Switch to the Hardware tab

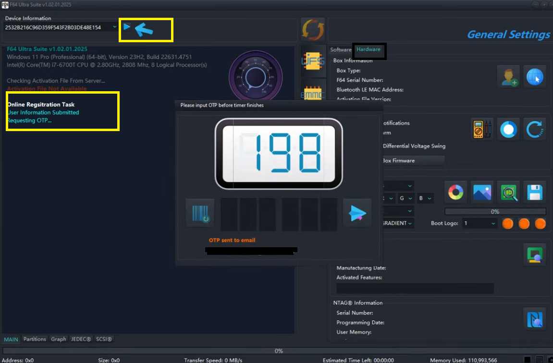coord(368,49)
